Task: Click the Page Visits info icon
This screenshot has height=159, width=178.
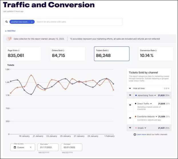Action: coord(19,50)
